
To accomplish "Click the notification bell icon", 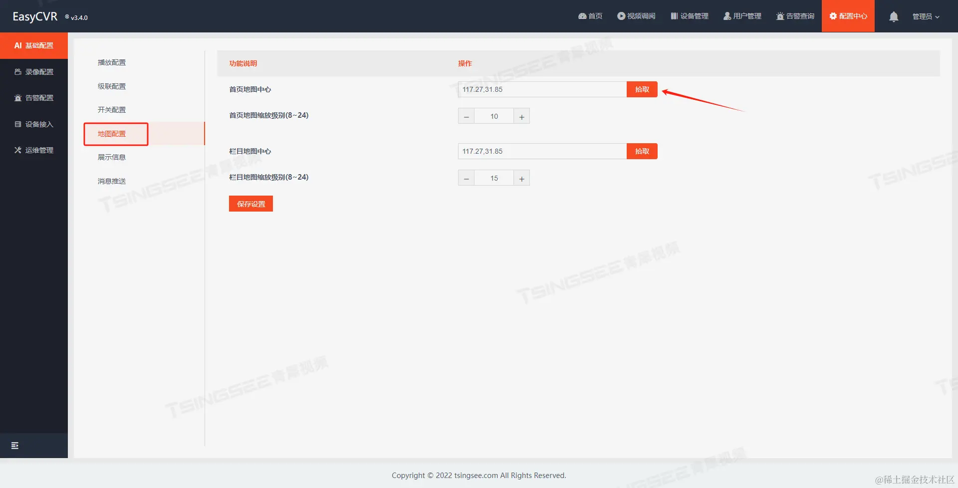I will [894, 16].
